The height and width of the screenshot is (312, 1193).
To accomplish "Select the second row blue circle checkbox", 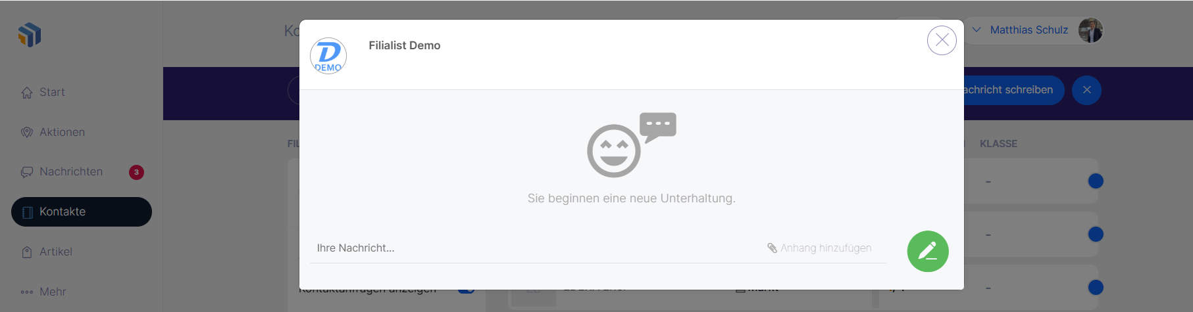I will (x=1096, y=234).
